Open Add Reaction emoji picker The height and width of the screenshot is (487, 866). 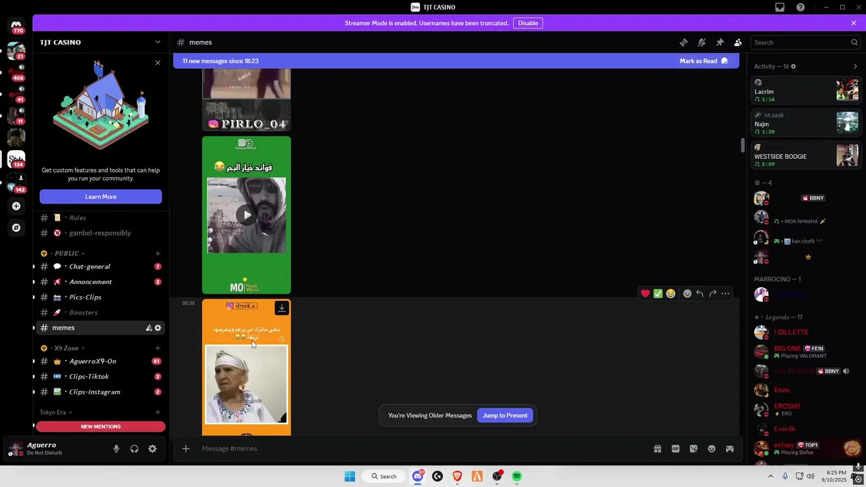[x=687, y=294]
